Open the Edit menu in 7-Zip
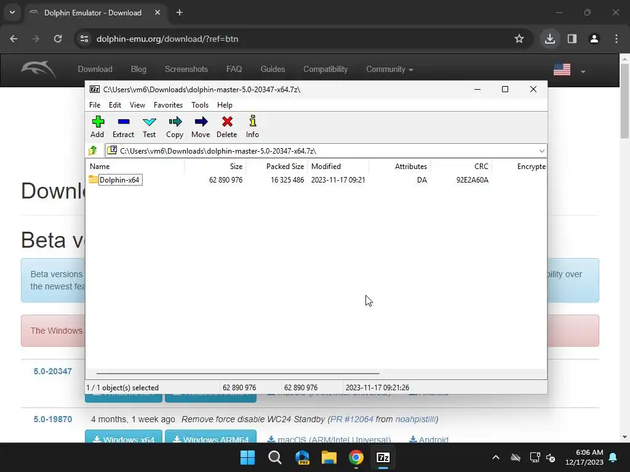The height and width of the screenshot is (472, 630). [115, 104]
